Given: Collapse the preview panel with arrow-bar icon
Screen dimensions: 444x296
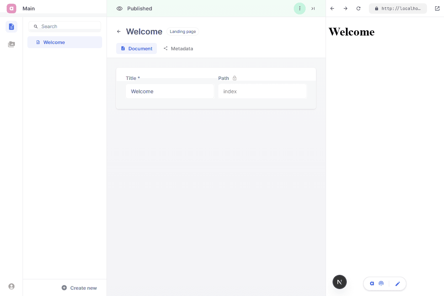Looking at the screenshot, I should pyautogui.click(x=313, y=9).
